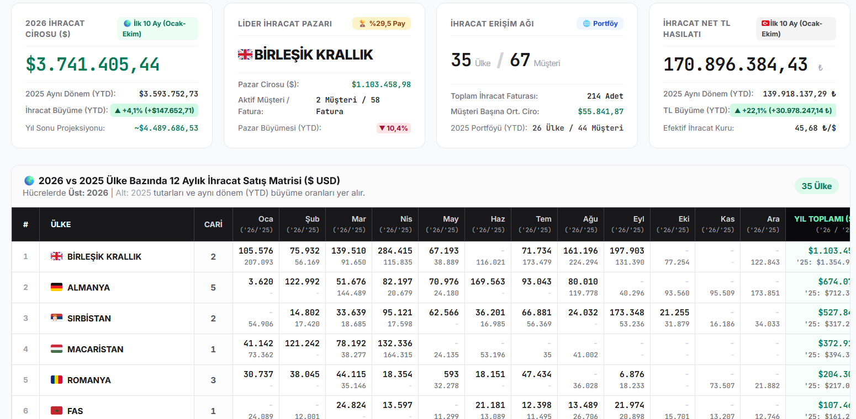Viewport: 856px width, 419px height.
Task: Click the 45,68 ₺/$ effective exchange rate
Action: pos(816,128)
